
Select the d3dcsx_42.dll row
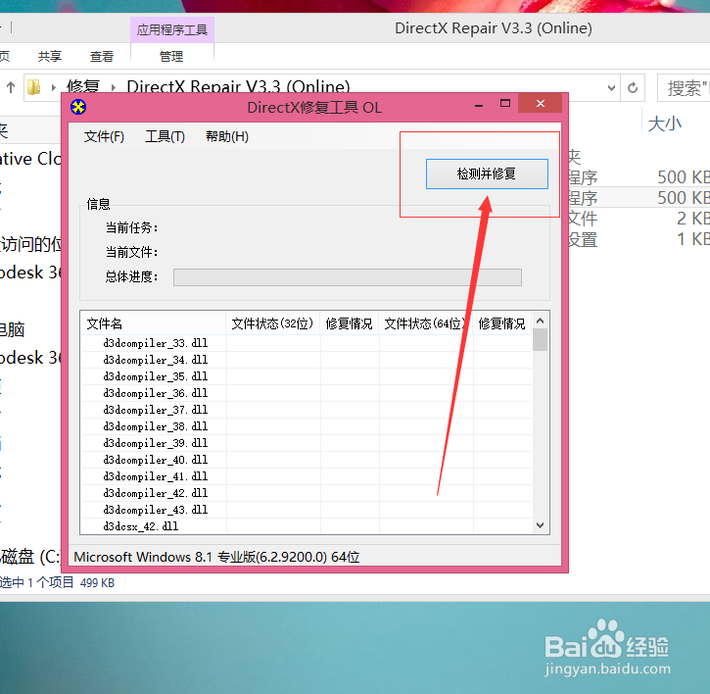pyautogui.click(x=307, y=526)
